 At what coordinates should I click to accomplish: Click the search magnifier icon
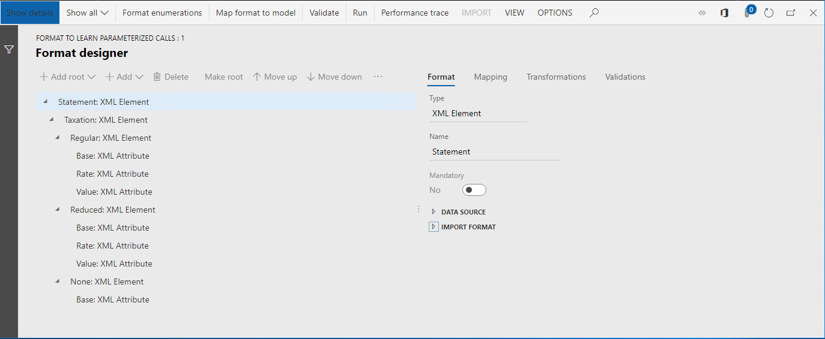[594, 13]
